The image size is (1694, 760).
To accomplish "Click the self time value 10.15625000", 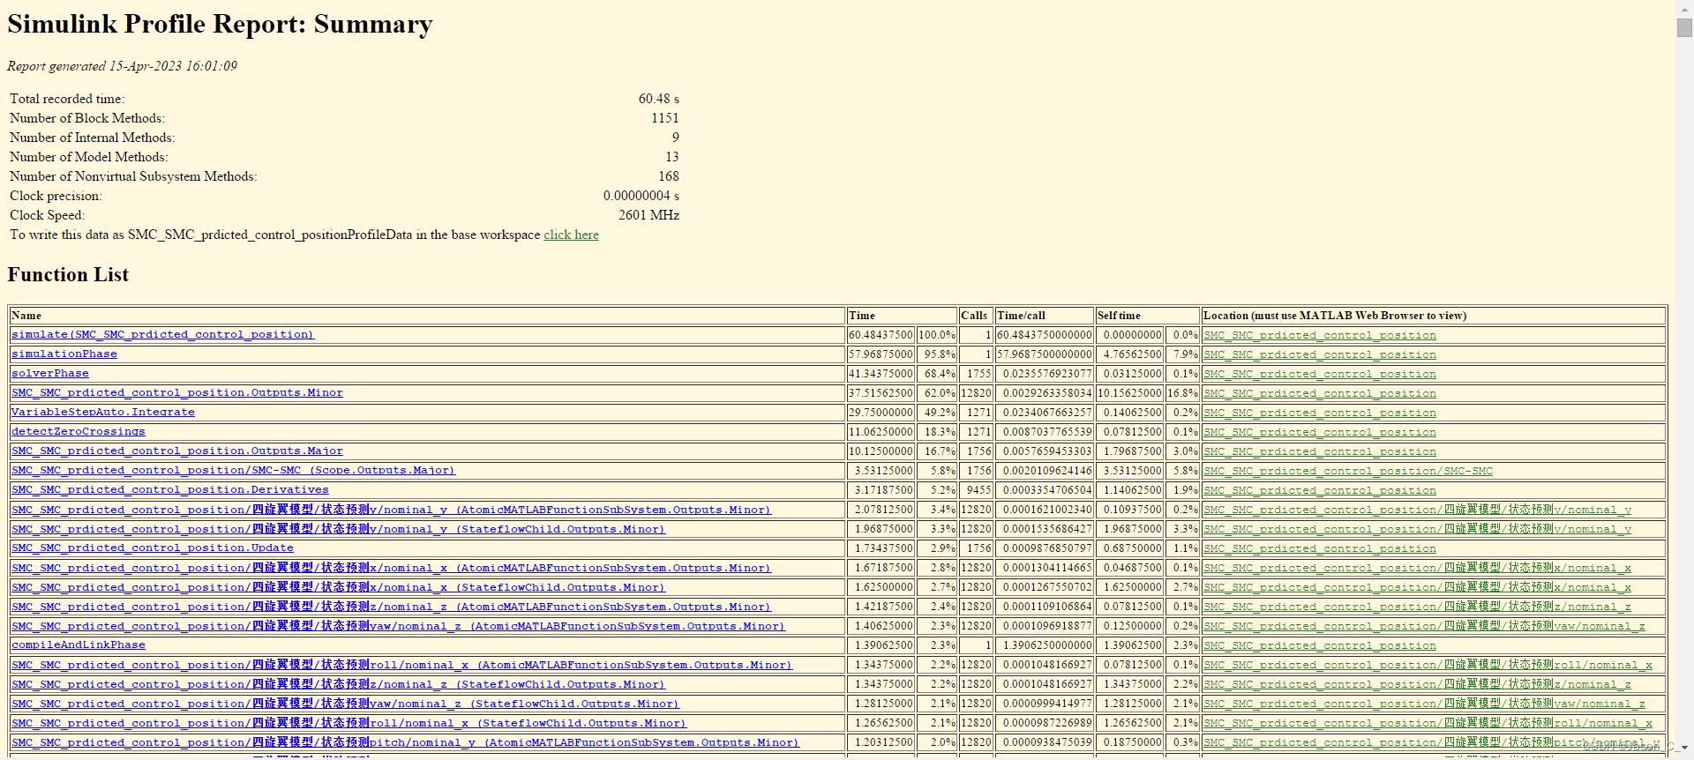I will coord(1130,393).
